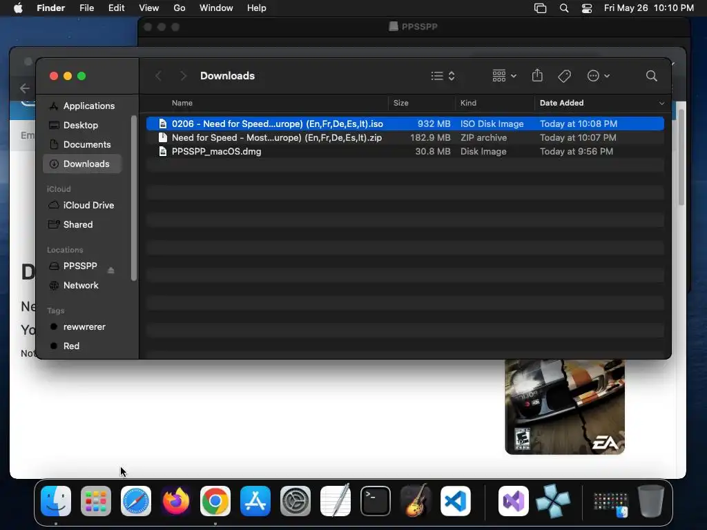This screenshot has height=530, width=707.
Task: Go forward in Finder history
Action: [x=182, y=76]
